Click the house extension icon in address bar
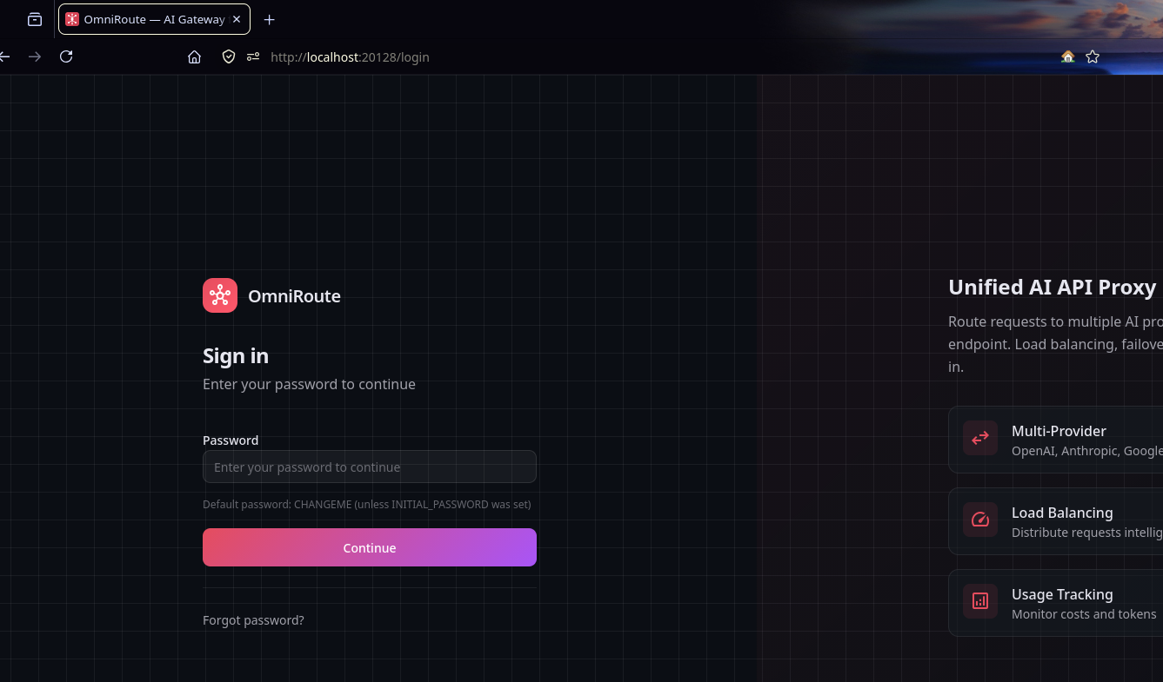Screen dimensions: 1163x682 point(1068,56)
